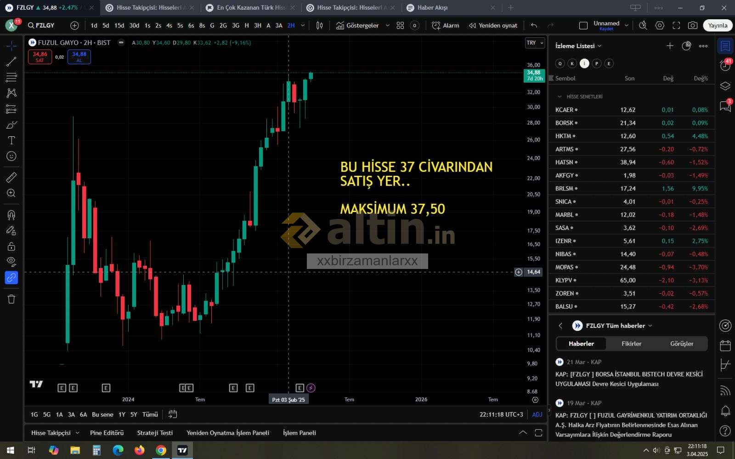The image size is (735, 459).
Task: Toggle hide all drawings eye icon
Action: 11,262
